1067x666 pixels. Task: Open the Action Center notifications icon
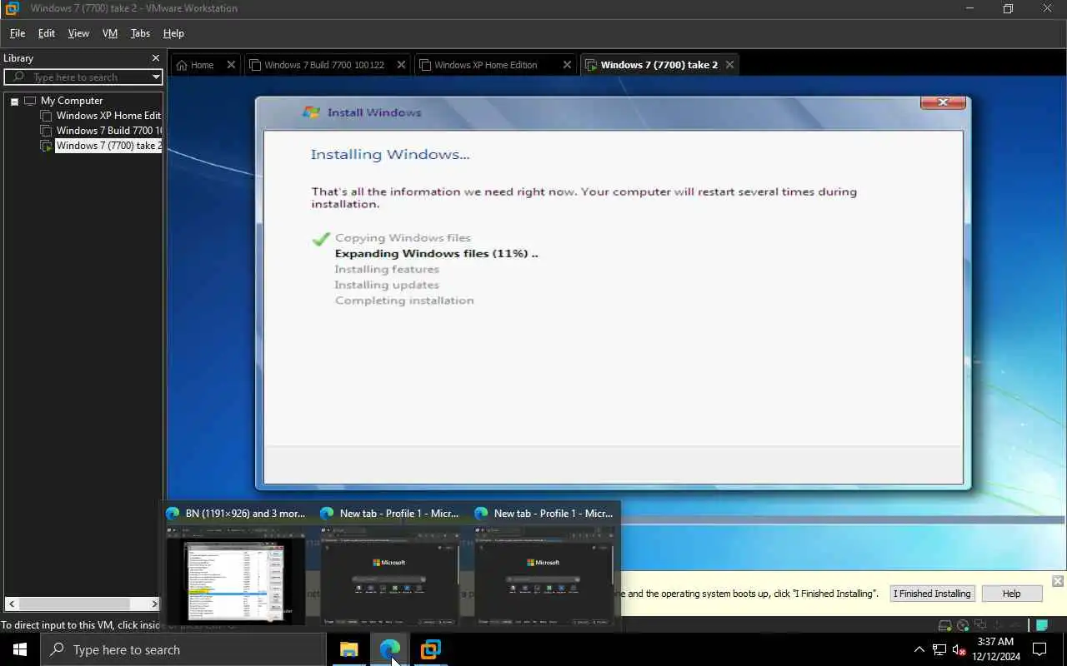(1039, 649)
